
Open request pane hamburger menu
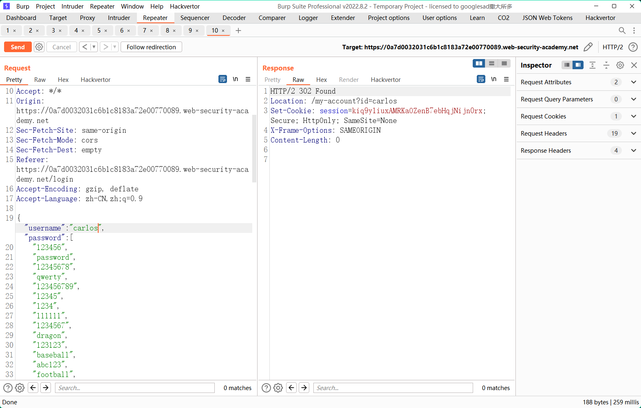[x=248, y=79]
